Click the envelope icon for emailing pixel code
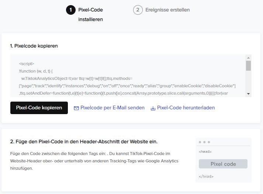 76,108
